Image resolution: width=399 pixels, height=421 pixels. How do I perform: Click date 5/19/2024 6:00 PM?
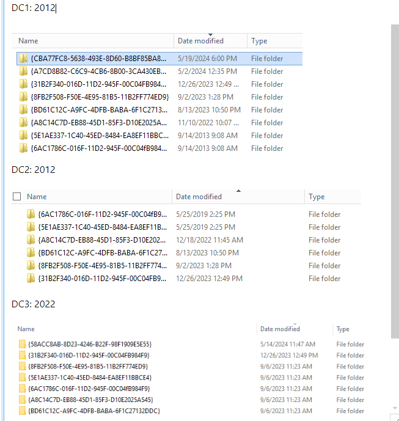tap(207, 59)
